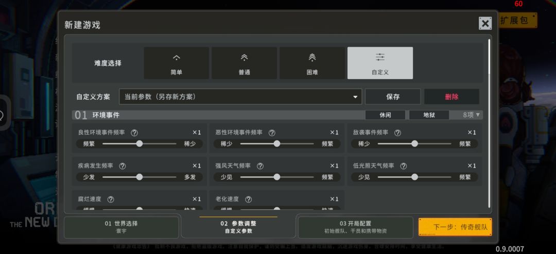Viewport: 556px width, 254px height.
Task: Switch to 01 世界选择 tab
Action: click(x=121, y=227)
